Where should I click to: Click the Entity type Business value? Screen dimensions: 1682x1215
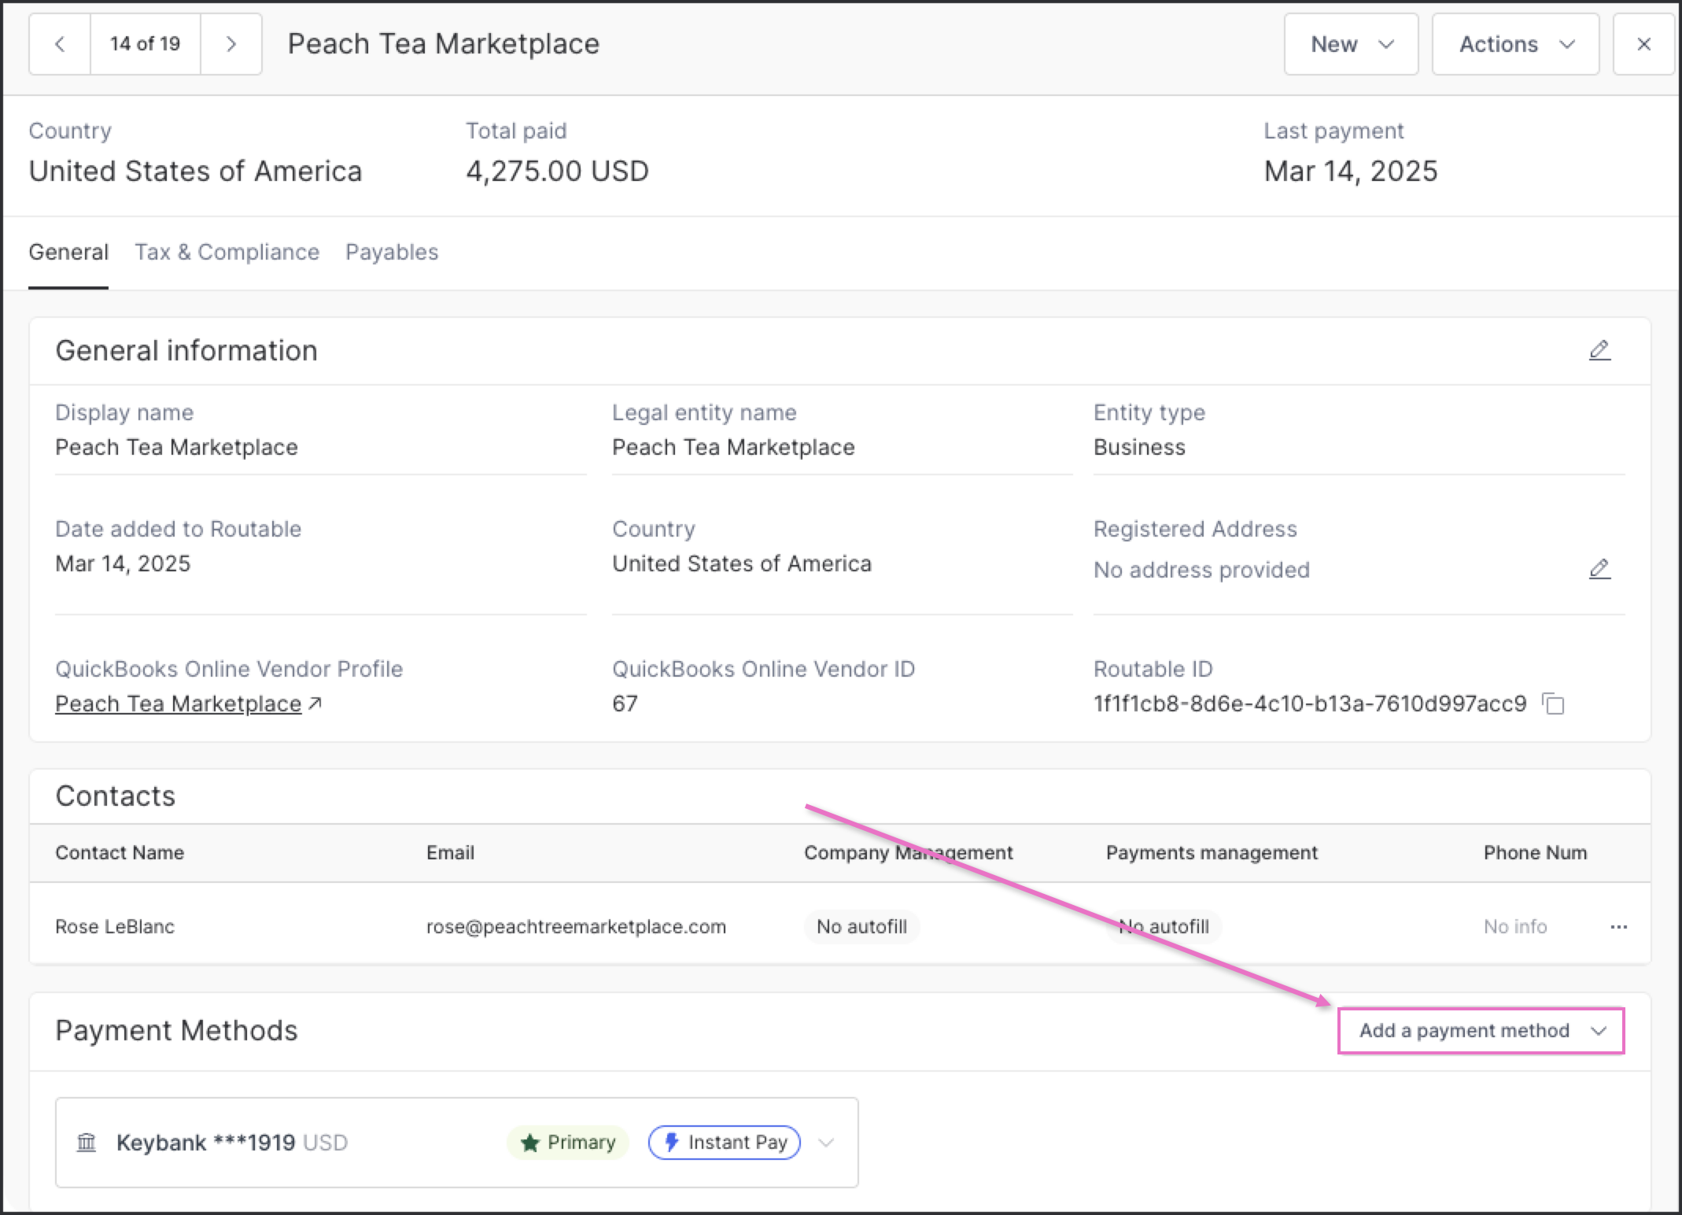coord(1139,447)
